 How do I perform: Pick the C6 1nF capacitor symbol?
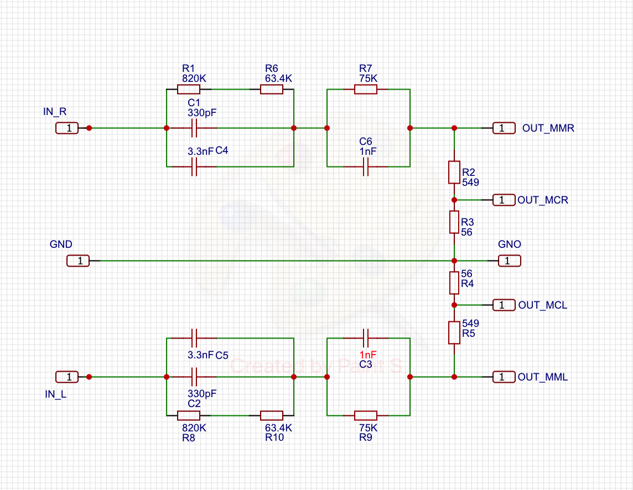365,166
